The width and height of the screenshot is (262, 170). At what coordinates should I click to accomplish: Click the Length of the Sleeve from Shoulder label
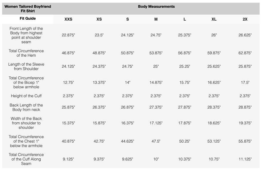26,67
